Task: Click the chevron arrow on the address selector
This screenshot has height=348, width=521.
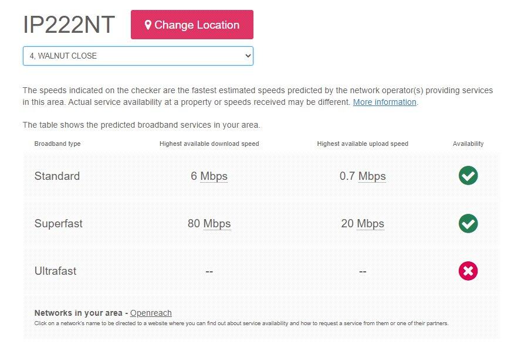Action: [248, 56]
